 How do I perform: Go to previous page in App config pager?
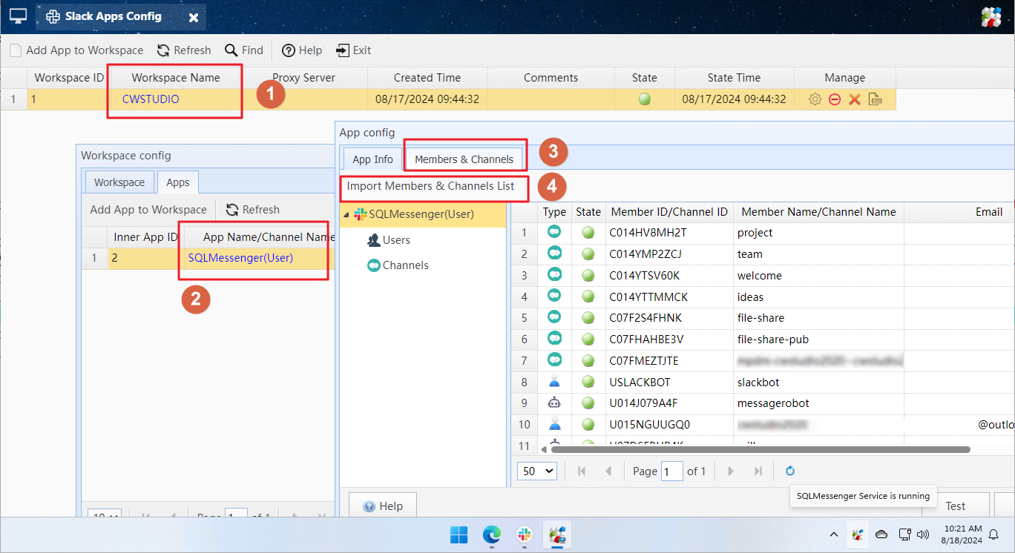pyautogui.click(x=608, y=471)
